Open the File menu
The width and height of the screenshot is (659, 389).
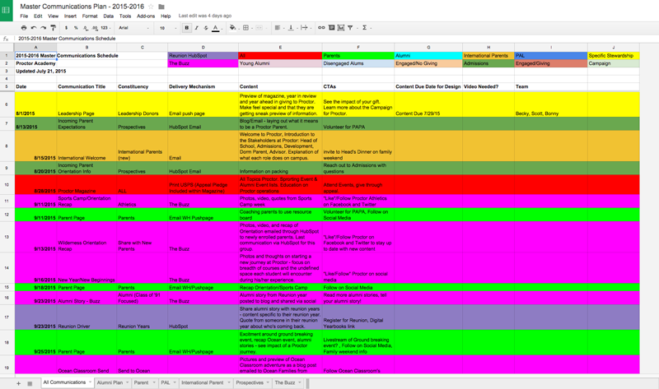[25, 16]
